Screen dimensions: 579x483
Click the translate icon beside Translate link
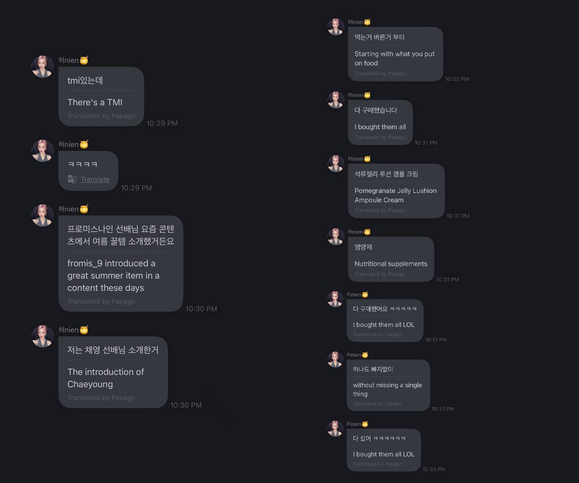click(72, 179)
